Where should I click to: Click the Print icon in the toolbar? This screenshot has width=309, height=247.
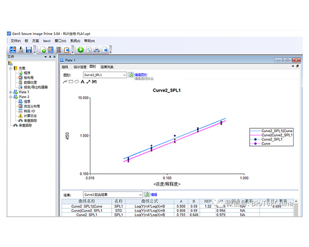[97, 50]
